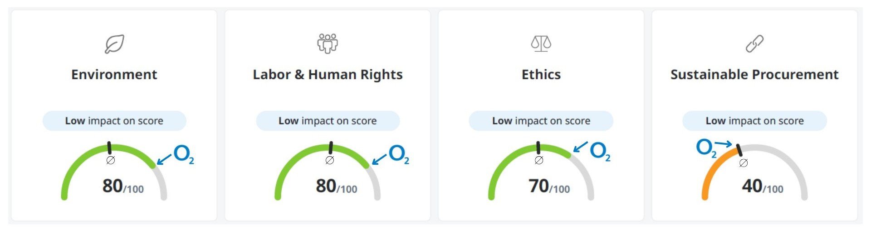Click the Ethics balance scale icon
This screenshot has height=229, width=871.
coord(541,44)
